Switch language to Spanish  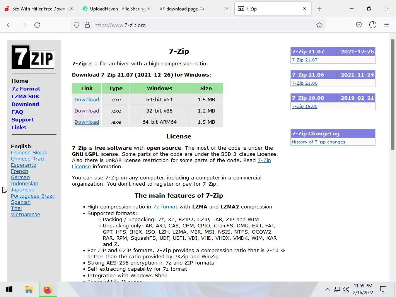(21, 202)
